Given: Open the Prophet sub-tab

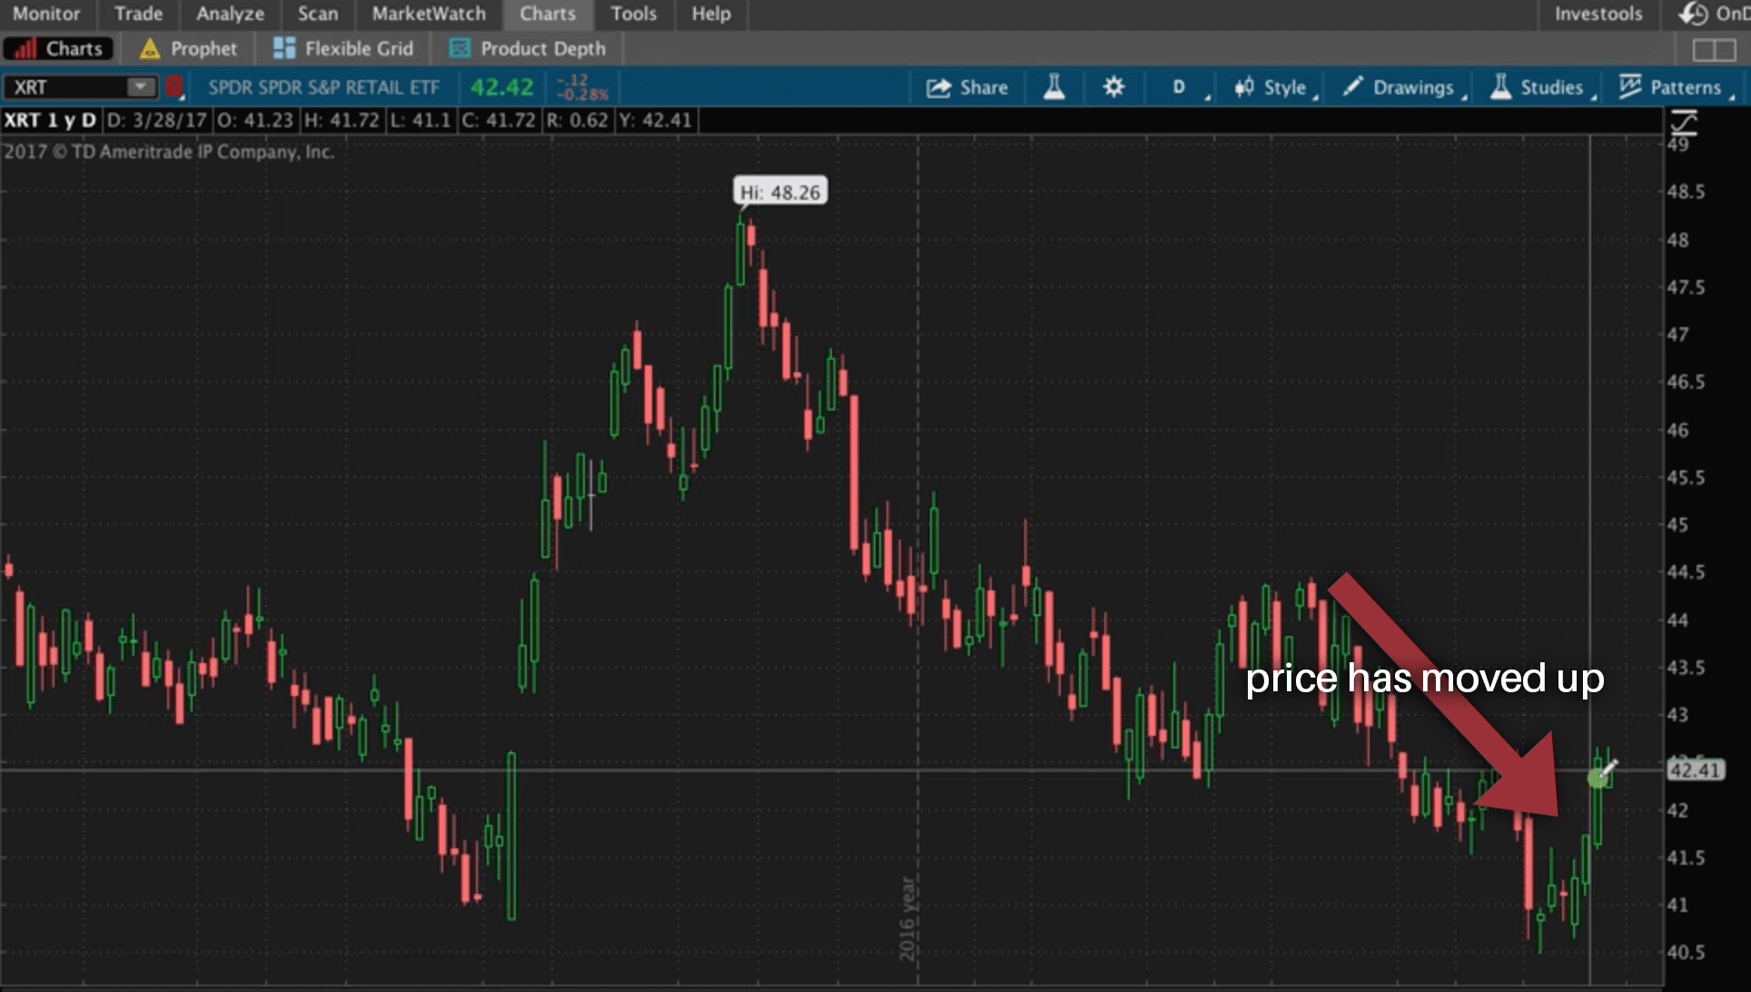Looking at the screenshot, I should [188, 49].
